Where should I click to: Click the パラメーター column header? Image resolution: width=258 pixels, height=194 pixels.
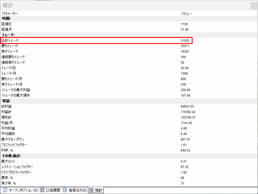[10, 13]
